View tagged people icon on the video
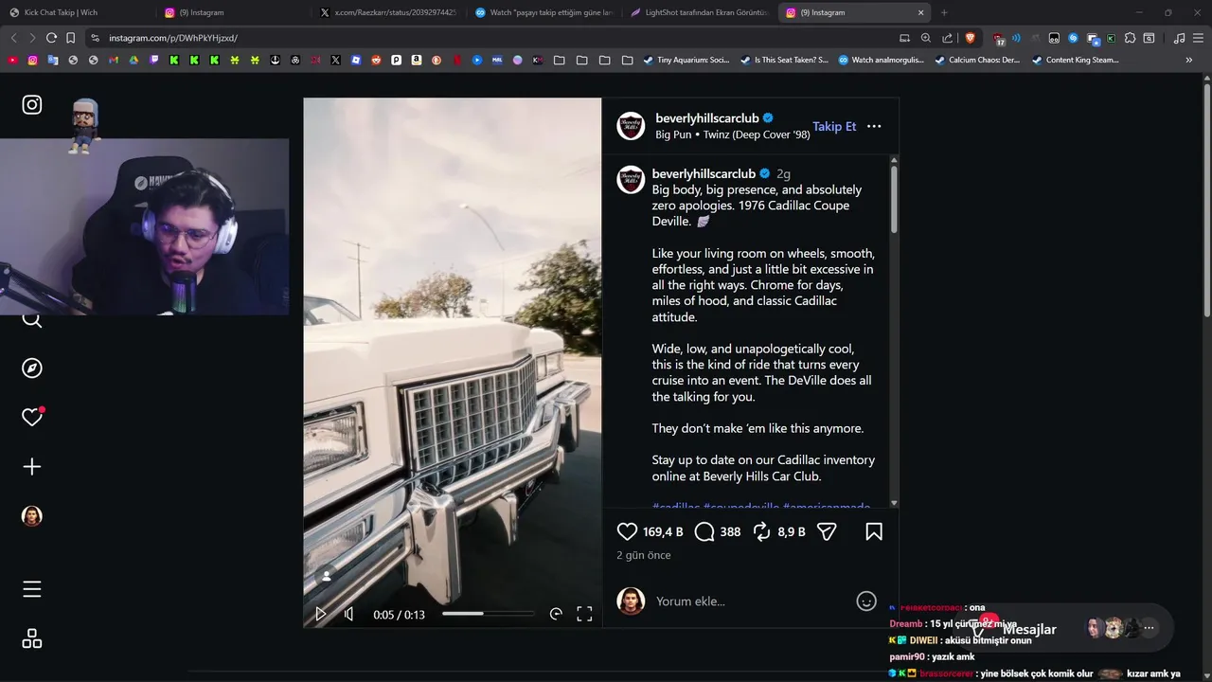Viewport: 1212px width, 682px height. click(327, 576)
